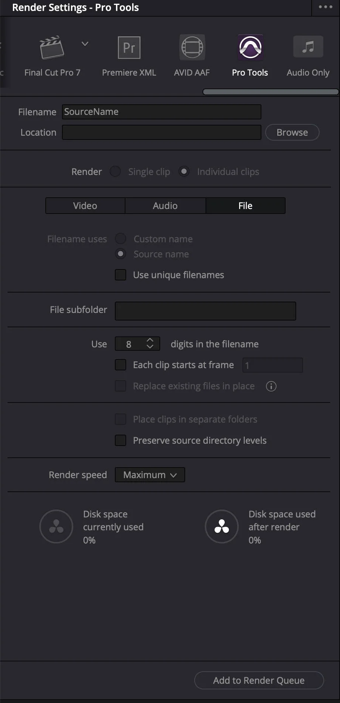Open the info icon beside Replace existing files

[271, 386]
